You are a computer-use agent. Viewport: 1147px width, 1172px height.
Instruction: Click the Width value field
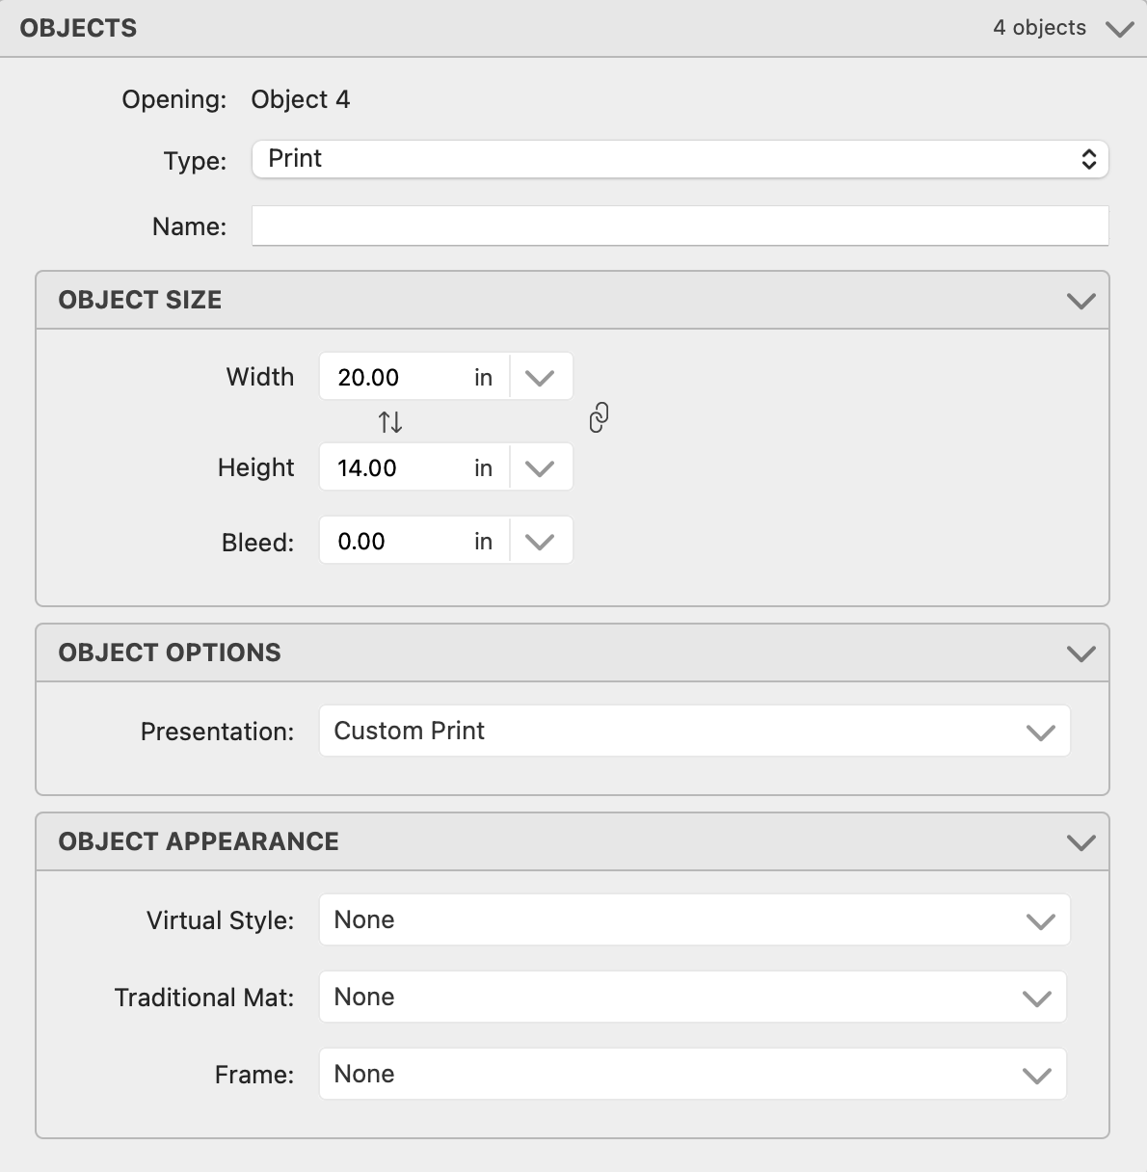point(395,377)
